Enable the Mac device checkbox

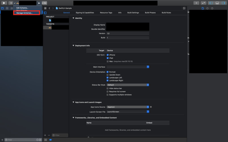108,61
